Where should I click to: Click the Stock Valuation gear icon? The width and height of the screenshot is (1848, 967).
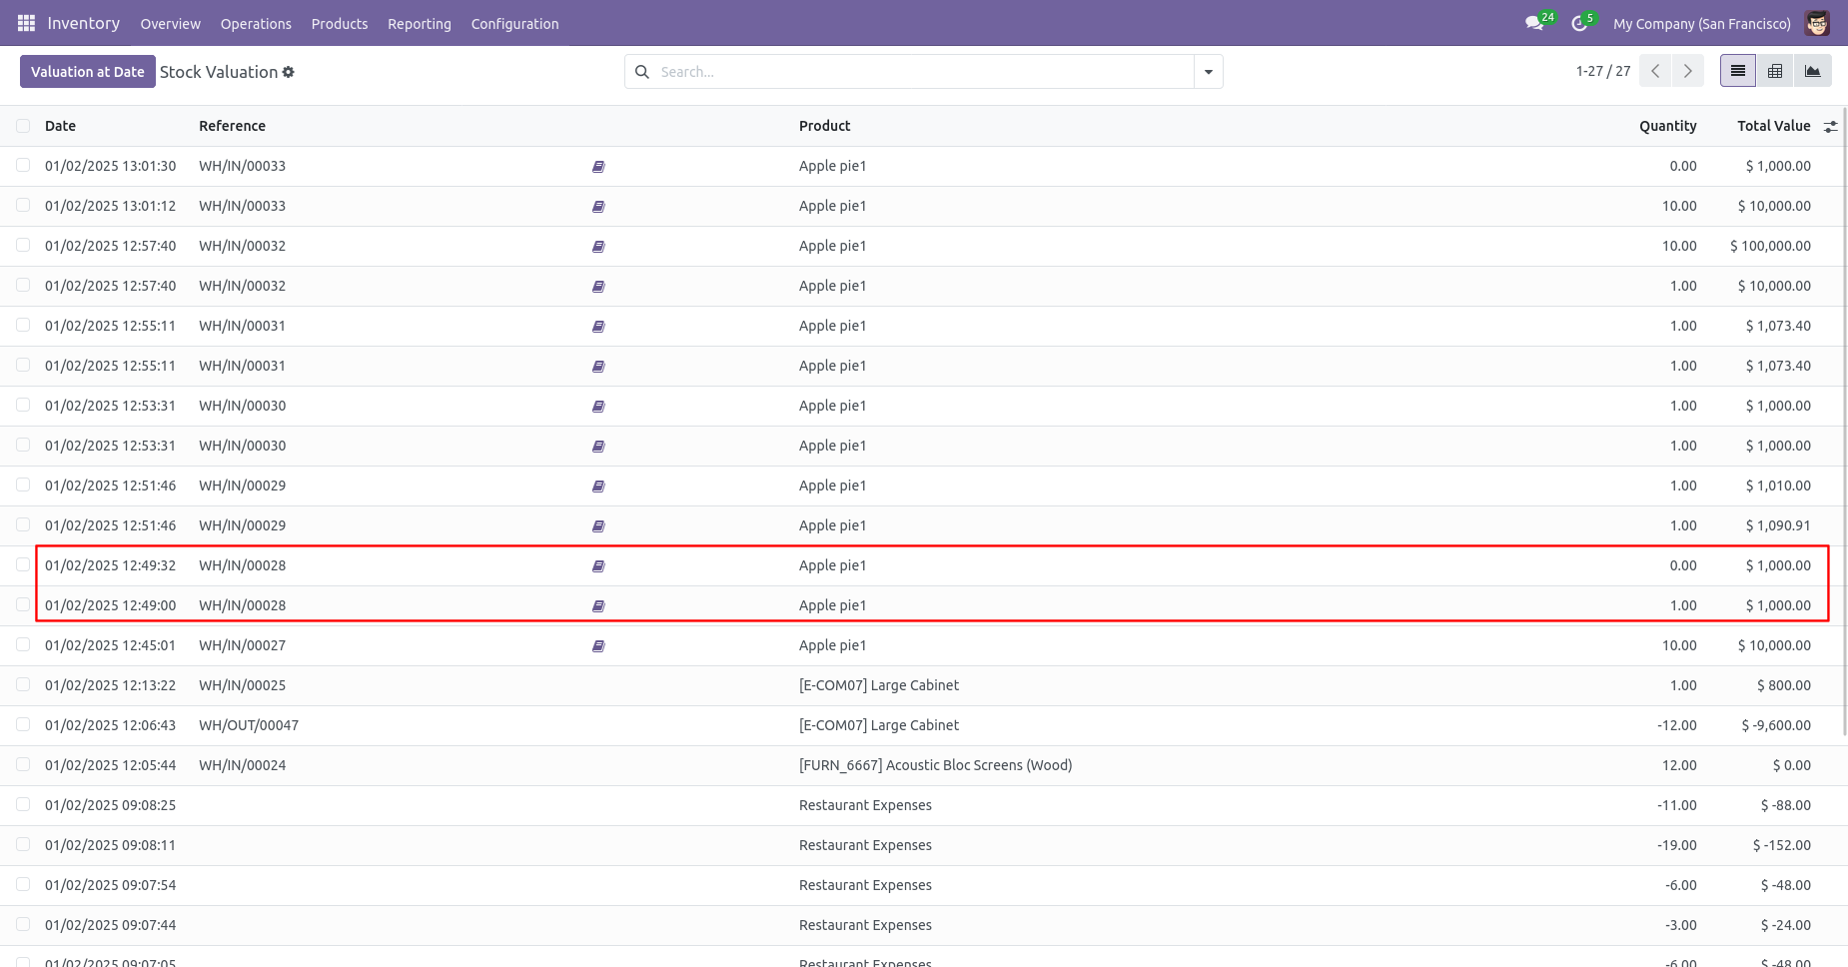click(289, 72)
